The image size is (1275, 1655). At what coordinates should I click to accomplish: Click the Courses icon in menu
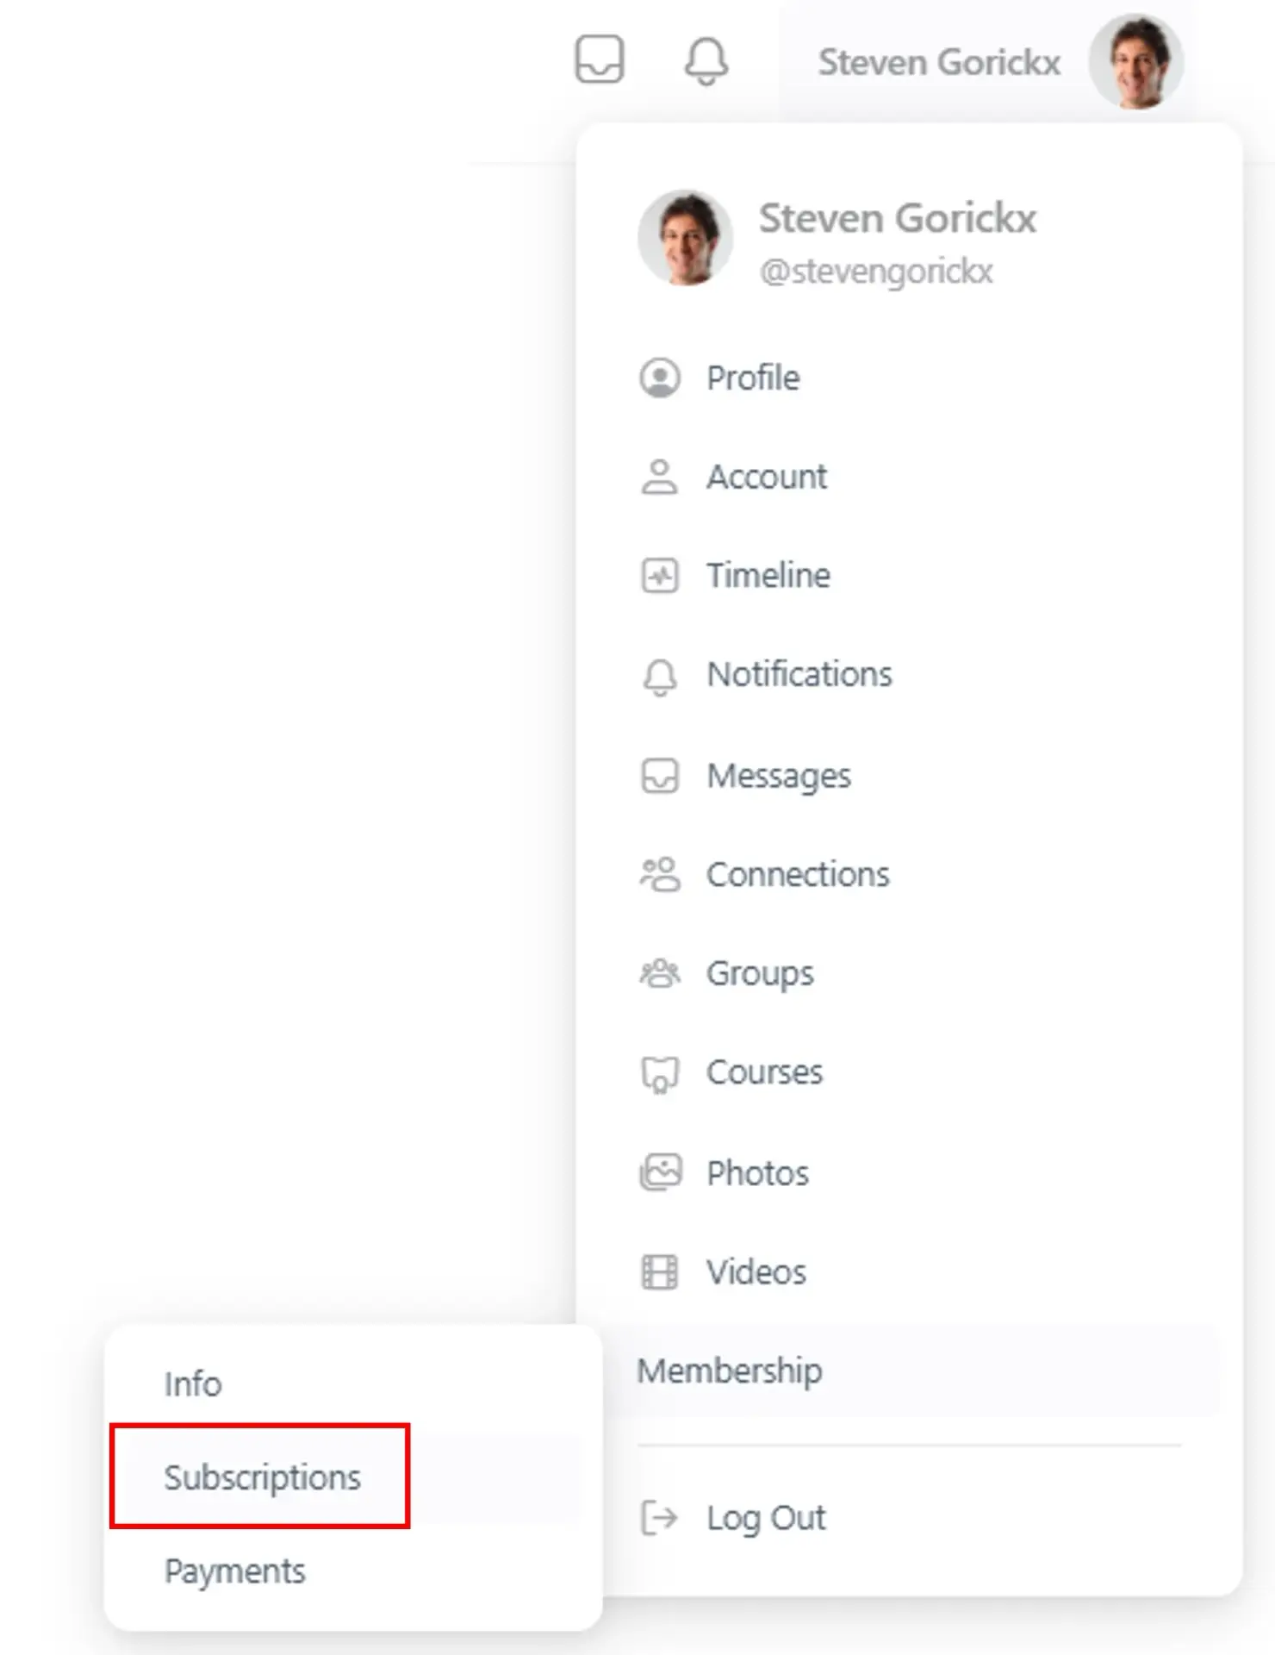(x=660, y=1075)
